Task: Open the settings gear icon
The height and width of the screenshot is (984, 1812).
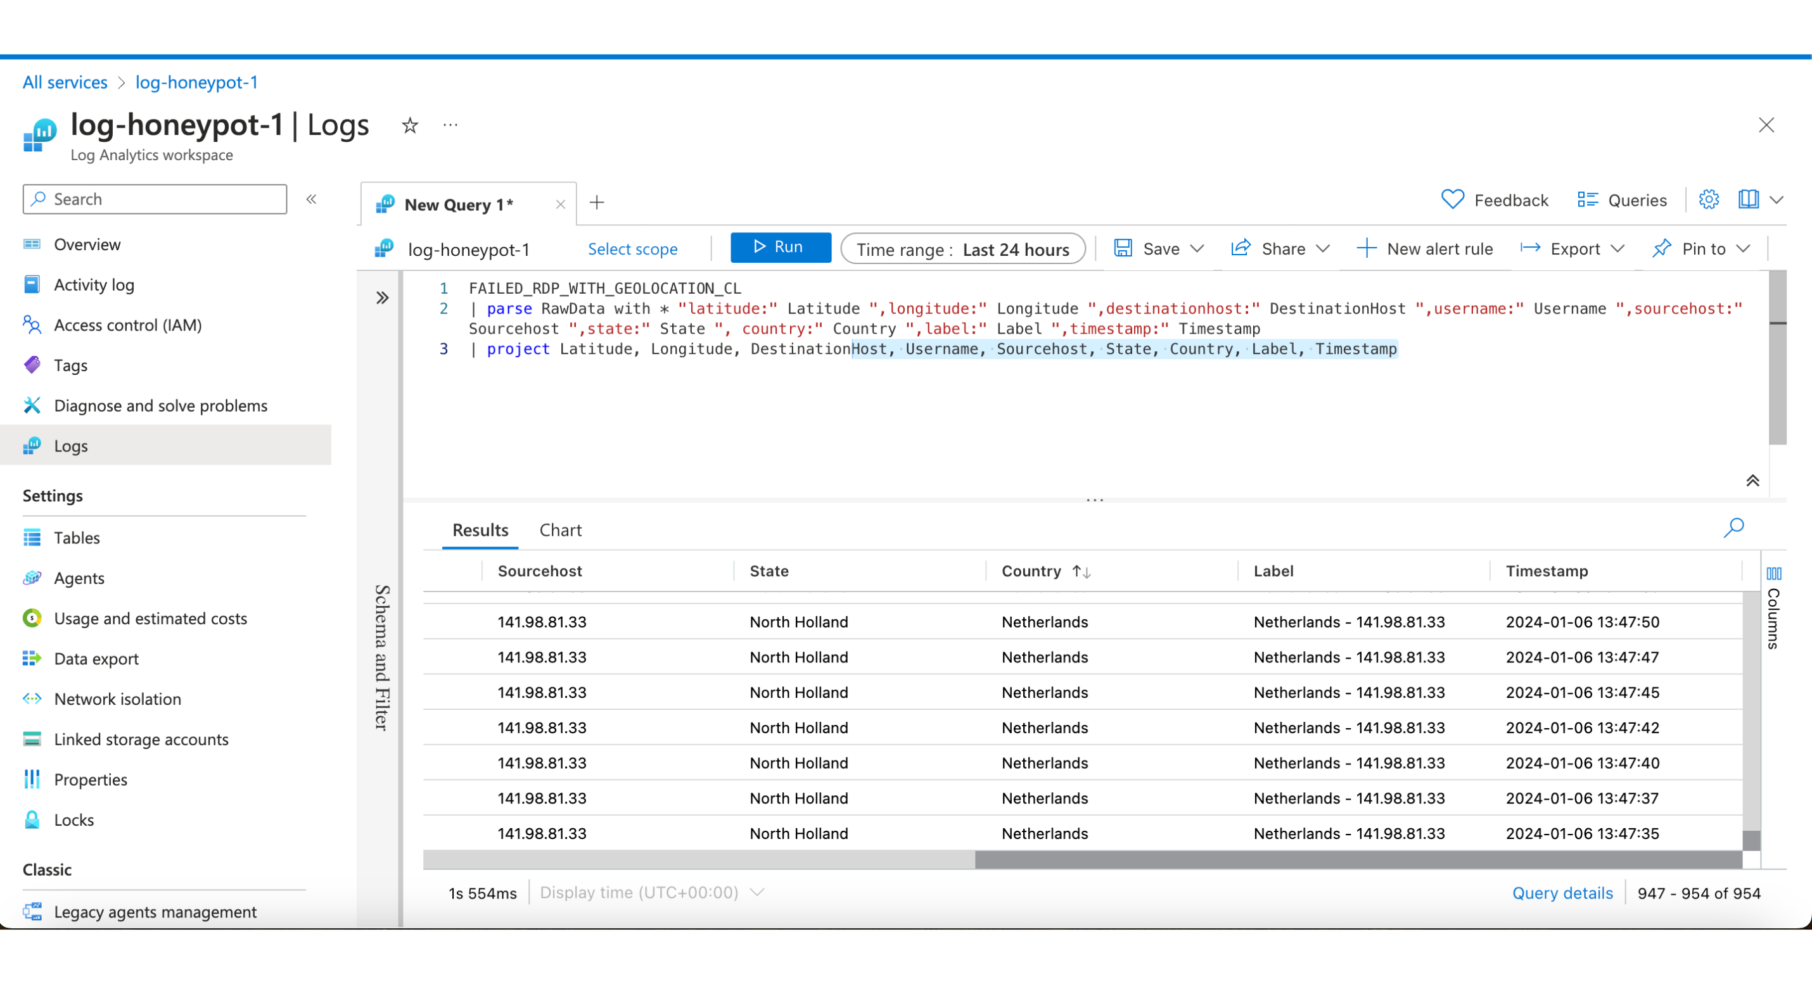Action: 1709,199
